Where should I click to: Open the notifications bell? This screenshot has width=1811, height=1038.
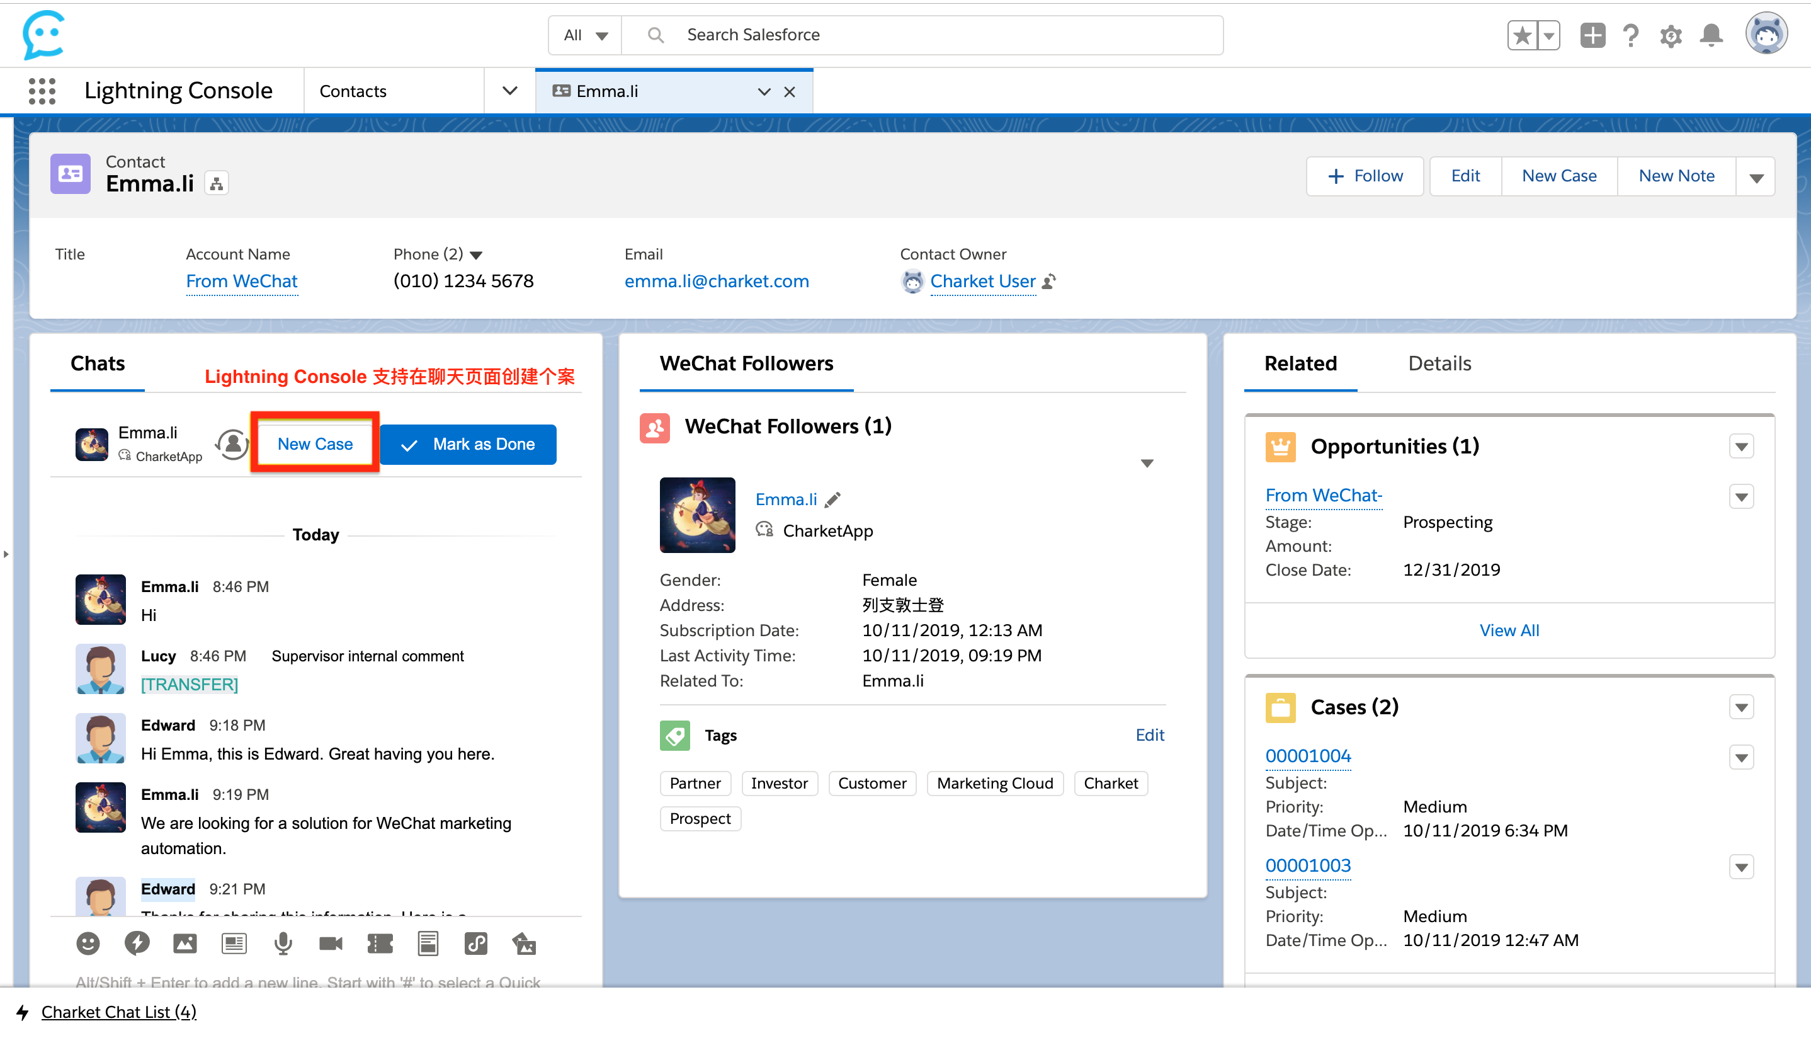[1712, 35]
